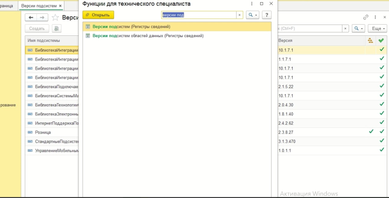The height and width of the screenshot is (198, 389).
Task: Toggle checkmark in the 3.1.3.470 row
Action: point(381,141)
